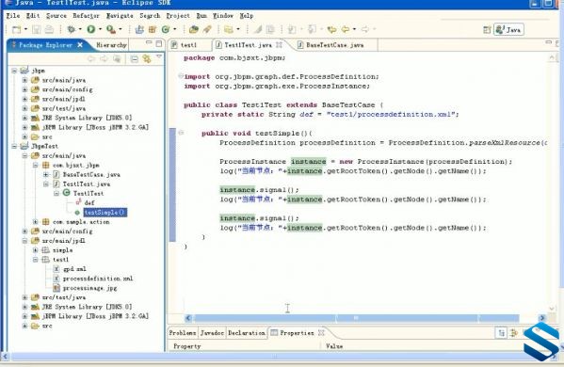Close the Package Explorer tab
The width and height of the screenshot is (564, 367).
[x=80, y=45]
